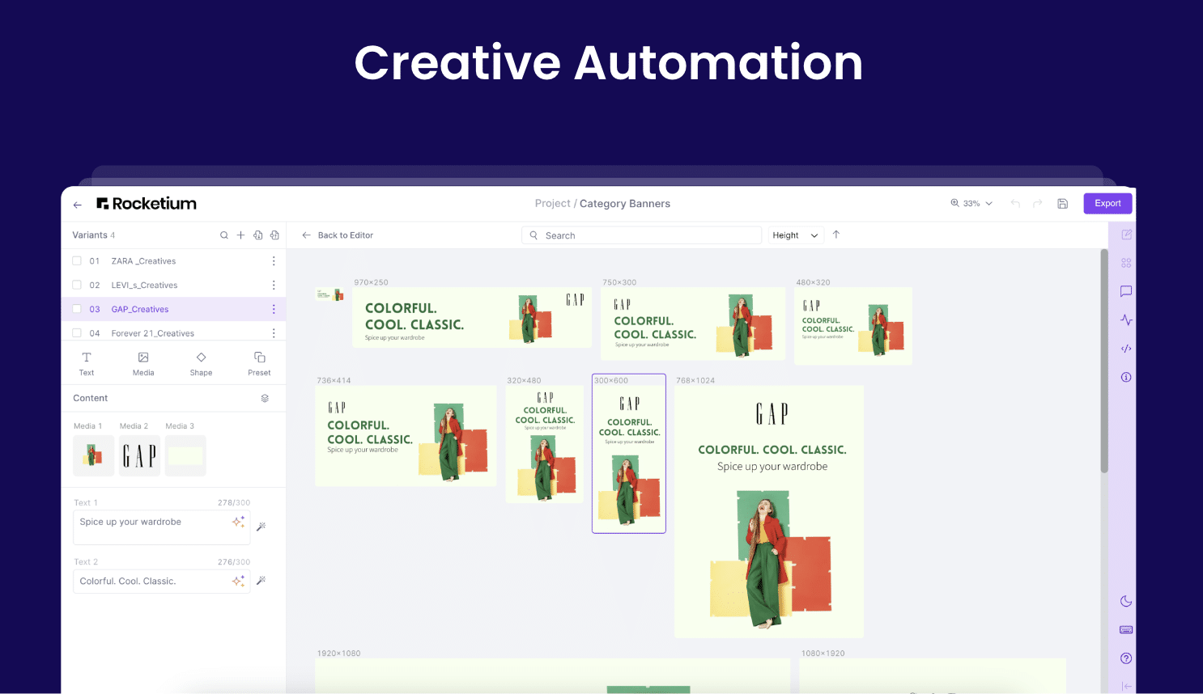Click the Text 2 Colorful. Cool. Classic. field

click(x=161, y=581)
